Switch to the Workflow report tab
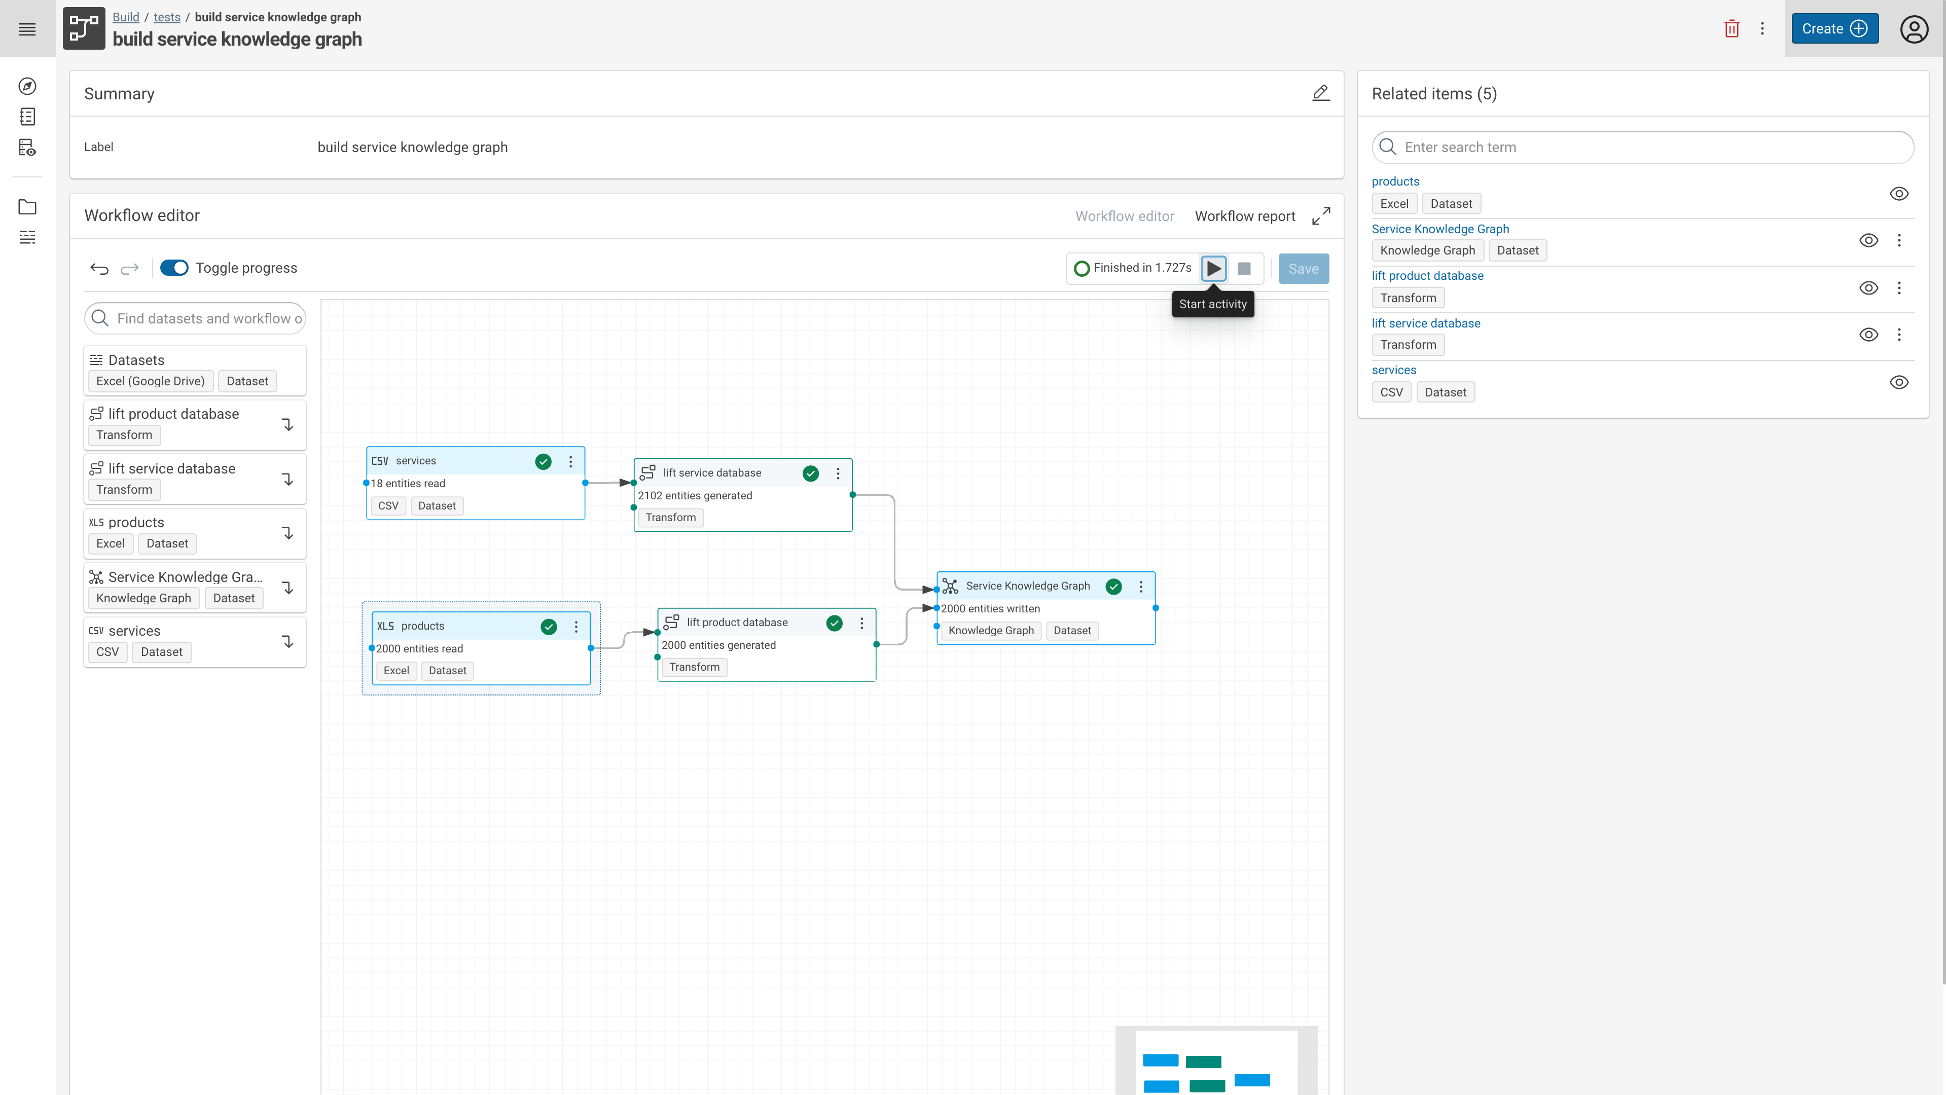Screen dimensions: 1946x1095 pos(1244,215)
